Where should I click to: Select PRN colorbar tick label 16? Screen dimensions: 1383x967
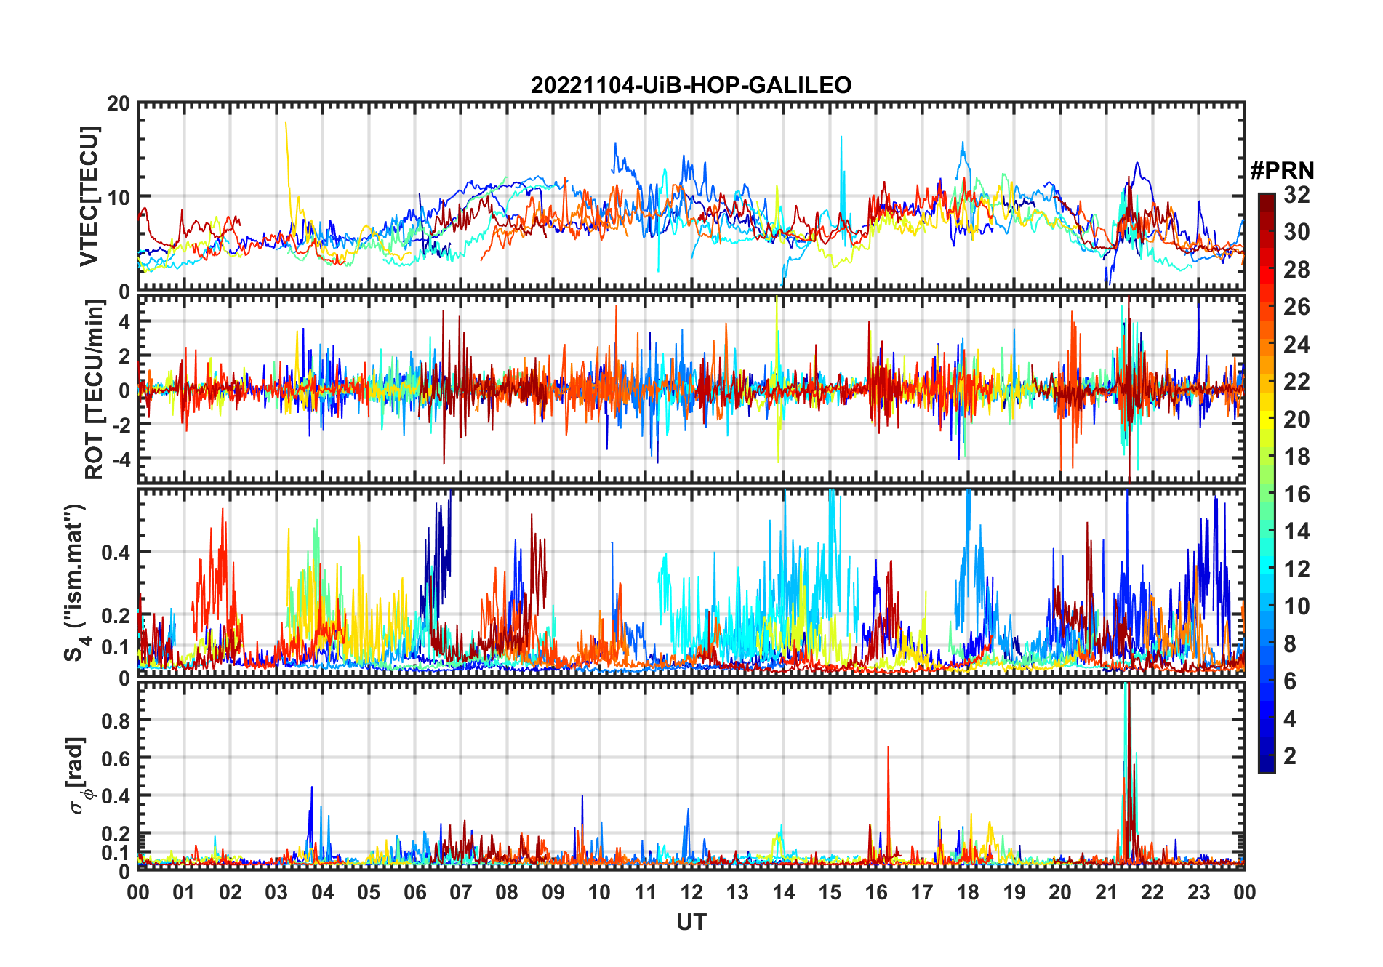tap(1297, 494)
